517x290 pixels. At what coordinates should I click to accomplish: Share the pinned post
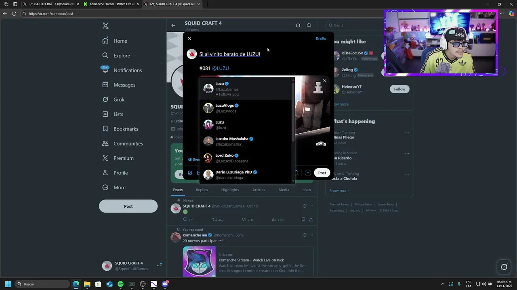tap(311, 220)
